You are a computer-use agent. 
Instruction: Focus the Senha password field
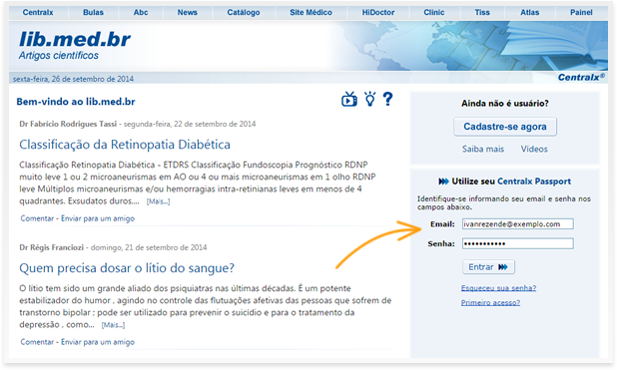click(518, 243)
